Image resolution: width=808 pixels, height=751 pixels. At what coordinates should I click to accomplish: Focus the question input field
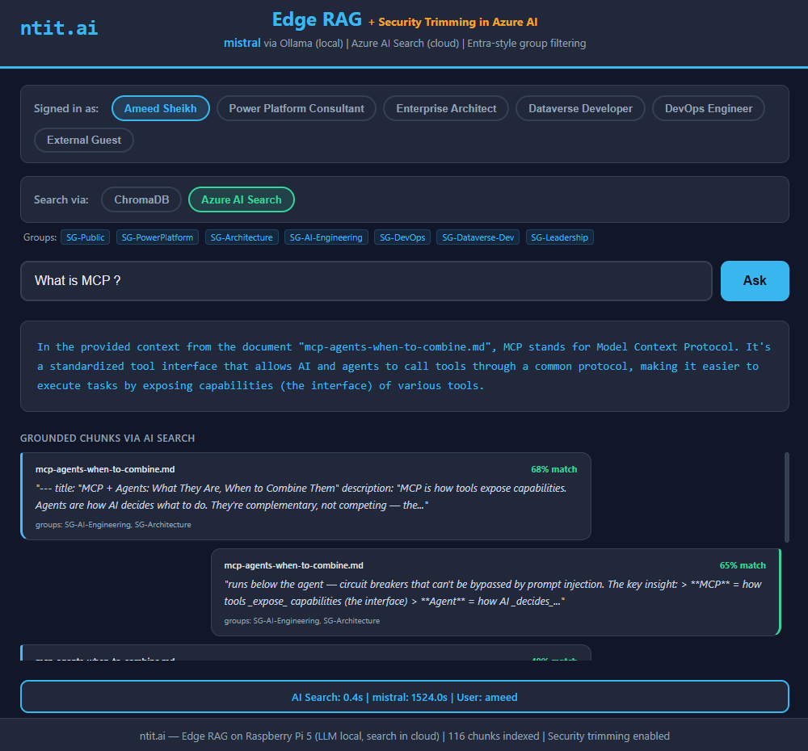[x=366, y=281]
